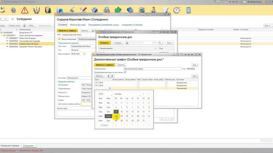The image size is (273, 153).
Task: Open the person figure icon section
Action: point(154,10)
